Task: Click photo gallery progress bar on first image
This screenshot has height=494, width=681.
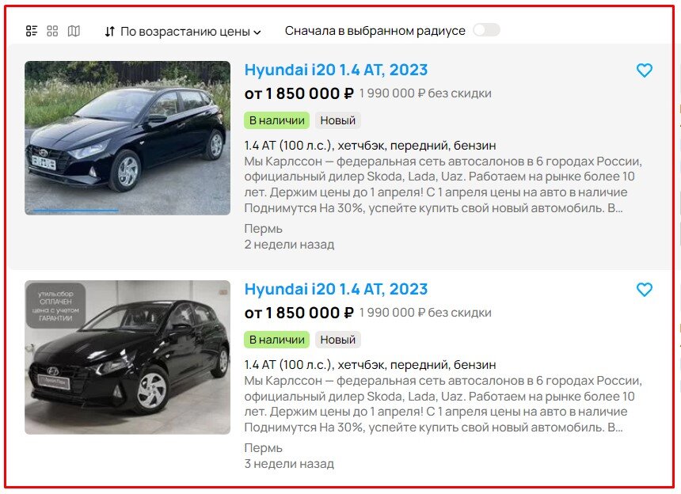Action: click(x=75, y=211)
